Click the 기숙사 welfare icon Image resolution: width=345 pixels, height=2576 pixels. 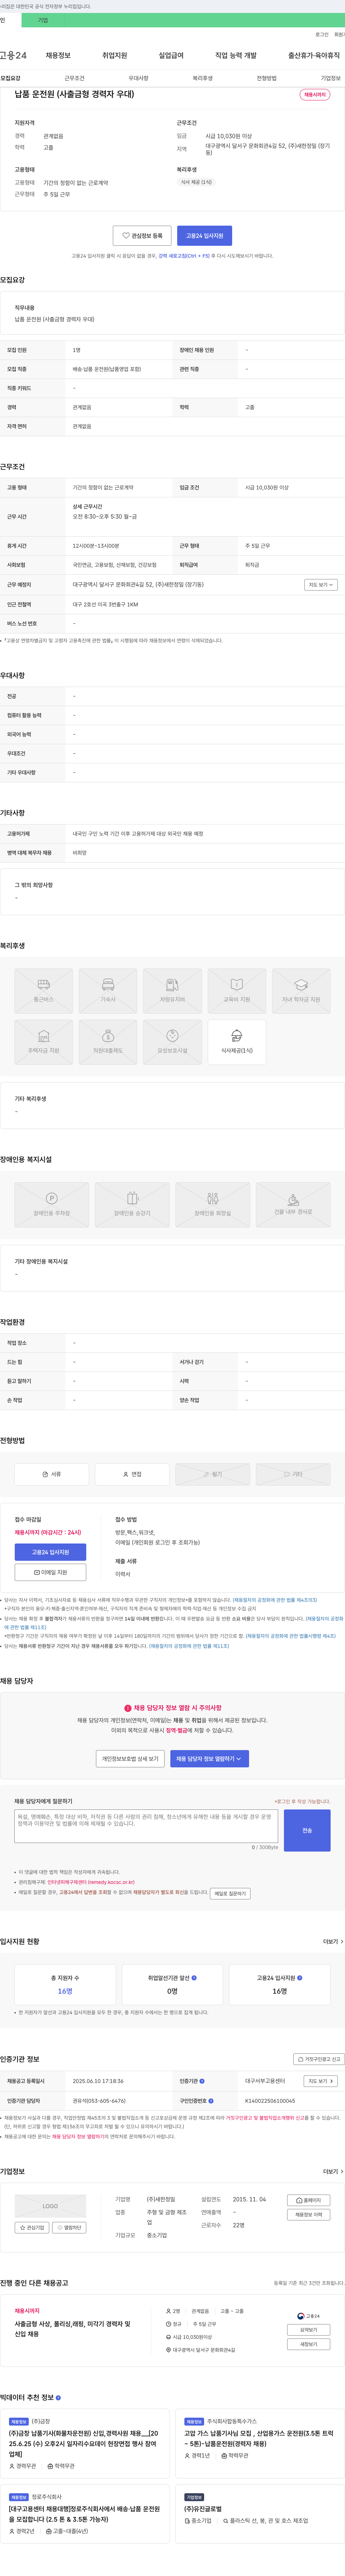click(108, 991)
